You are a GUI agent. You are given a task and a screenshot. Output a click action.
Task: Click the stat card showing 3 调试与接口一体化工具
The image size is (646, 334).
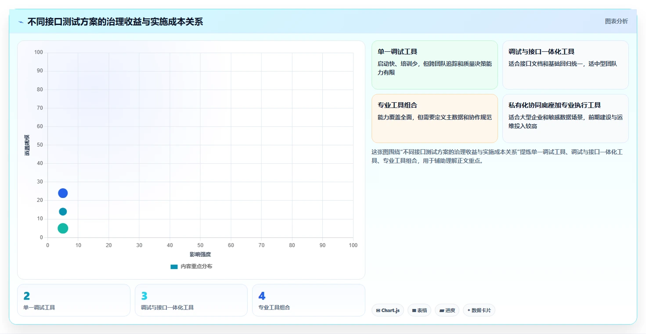point(191,300)
